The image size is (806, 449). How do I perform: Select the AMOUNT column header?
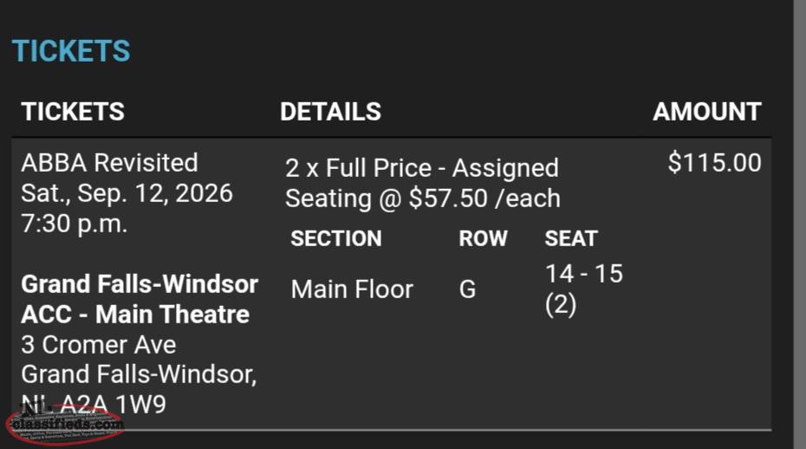tap(707, 112)
